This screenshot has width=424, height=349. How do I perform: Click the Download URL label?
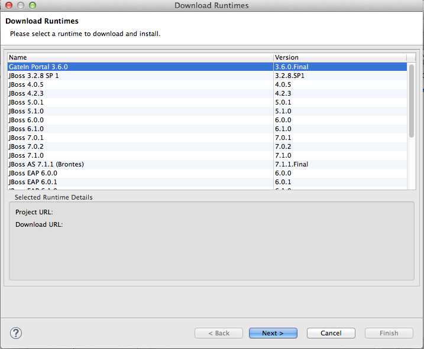click(39, 224)
